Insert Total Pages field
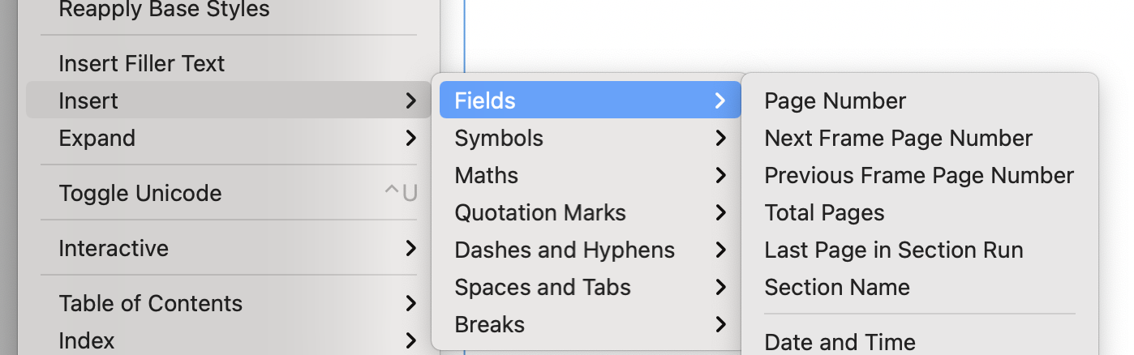The width and height of the screenshot is (1134, 355). 824,212
